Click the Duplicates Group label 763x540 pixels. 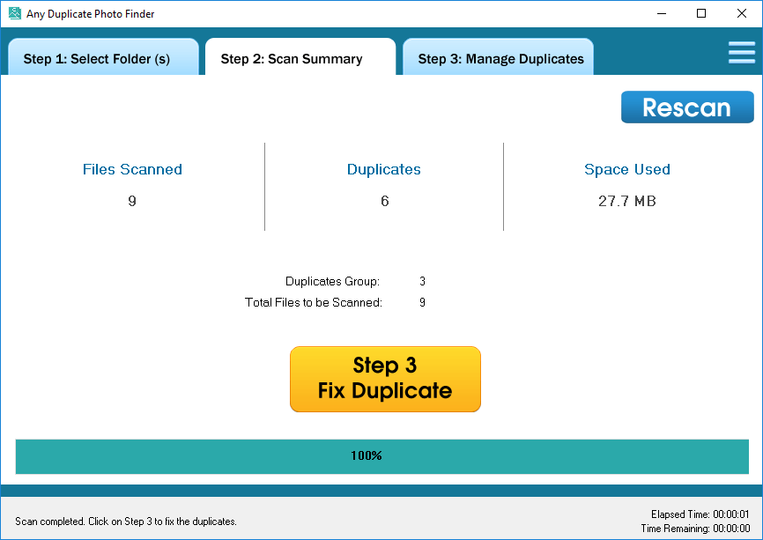(332, 281)
